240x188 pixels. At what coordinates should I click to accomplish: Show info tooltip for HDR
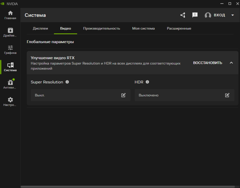coord(147,82)
